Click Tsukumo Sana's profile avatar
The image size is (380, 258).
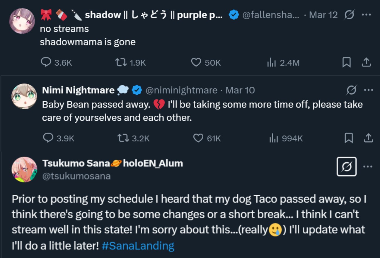pyautogui.click(x=24, y=169)
